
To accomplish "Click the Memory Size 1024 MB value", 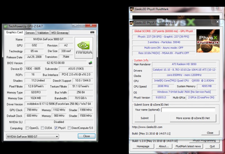I will (x=36, y=98).
